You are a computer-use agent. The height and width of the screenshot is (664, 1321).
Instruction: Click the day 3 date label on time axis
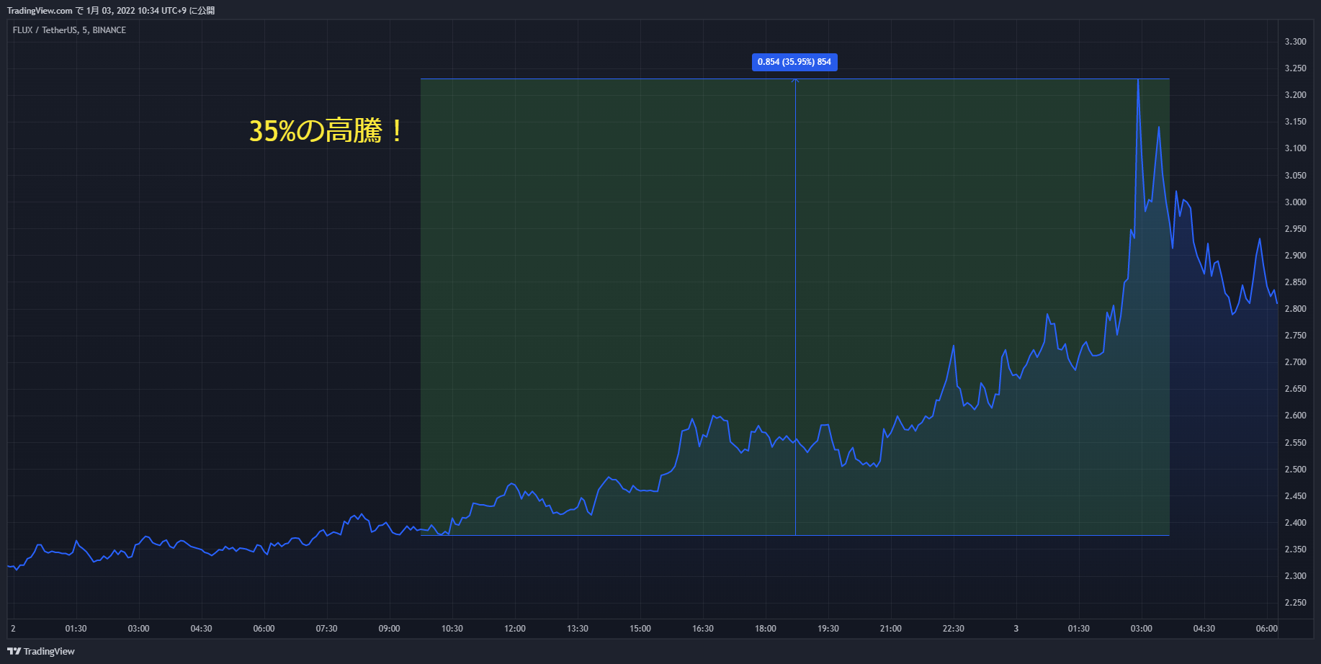1016,629
